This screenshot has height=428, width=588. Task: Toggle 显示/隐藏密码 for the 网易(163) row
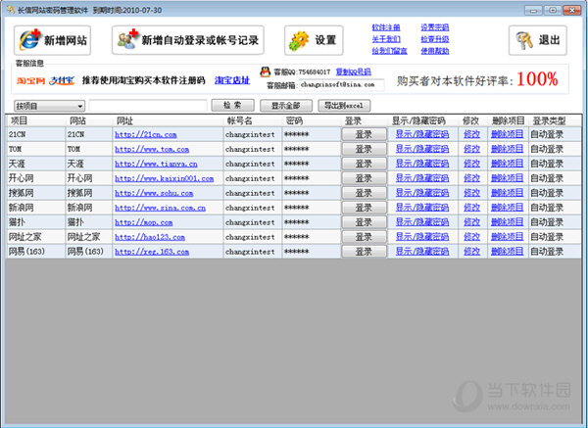coord(422,251)
